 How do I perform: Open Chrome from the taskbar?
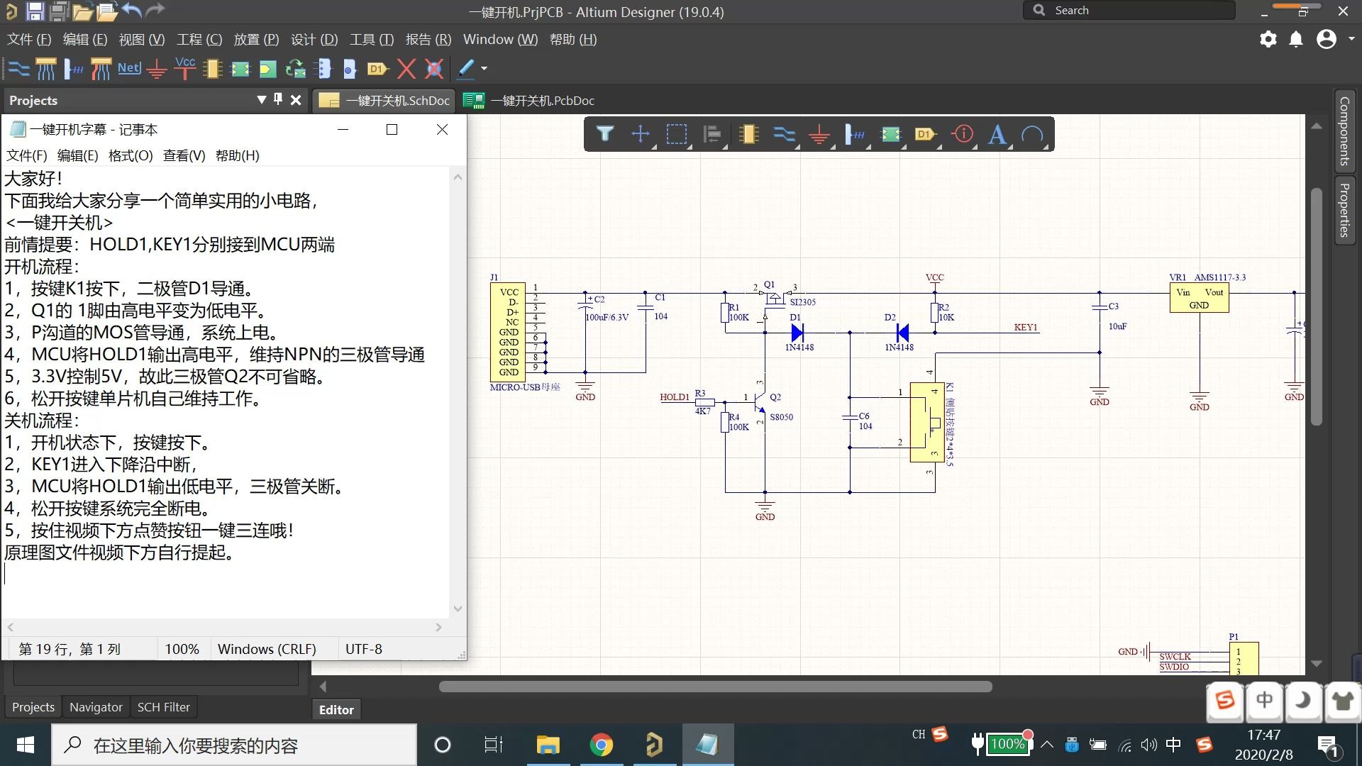click(x=602, y=745)
